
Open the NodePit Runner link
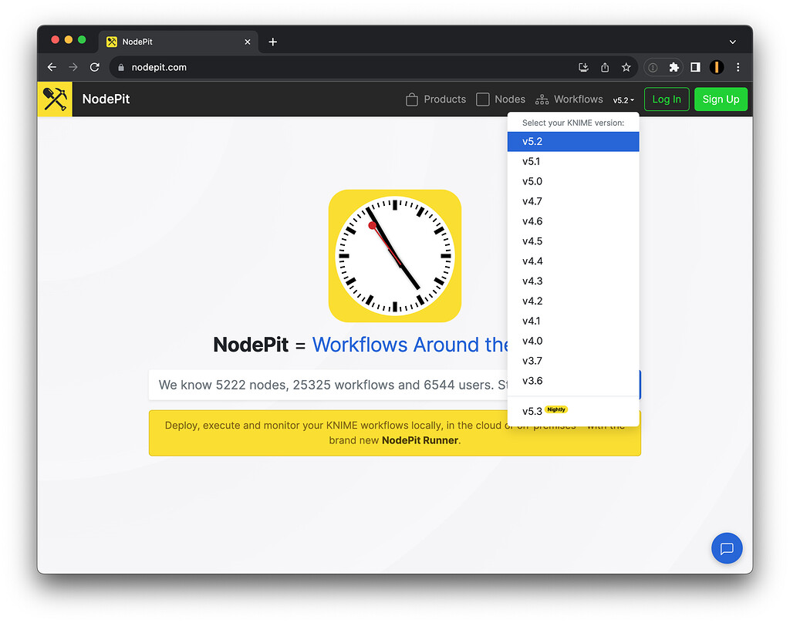point(419,441)
